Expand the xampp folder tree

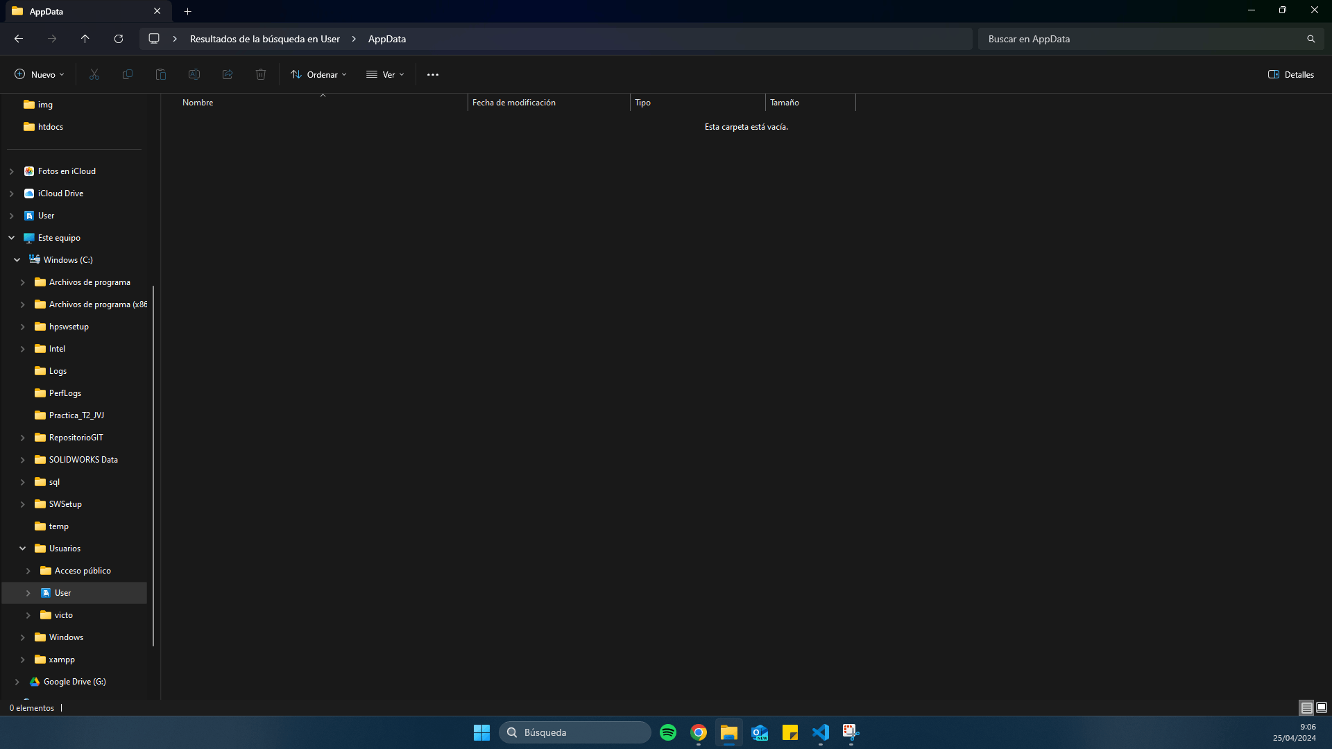[x=22, y=660]
